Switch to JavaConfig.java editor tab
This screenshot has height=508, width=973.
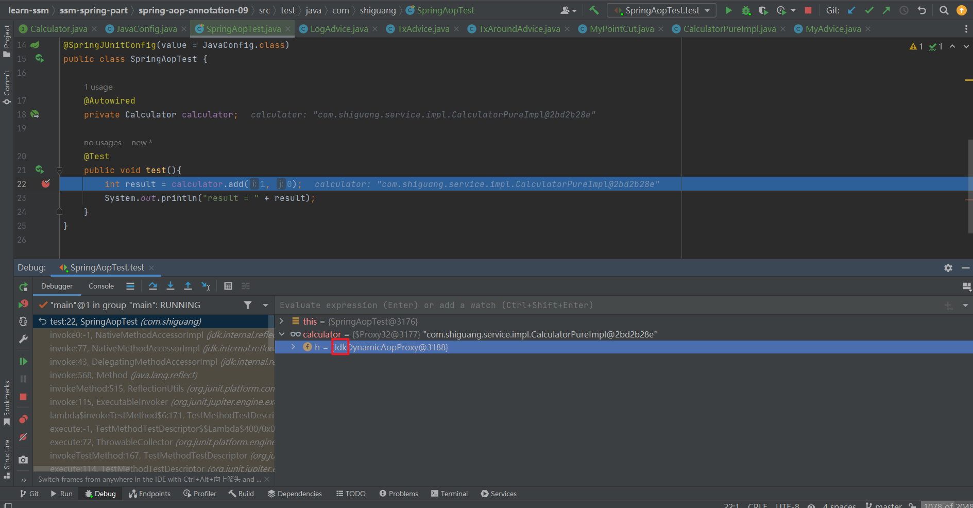click(146, 29)
